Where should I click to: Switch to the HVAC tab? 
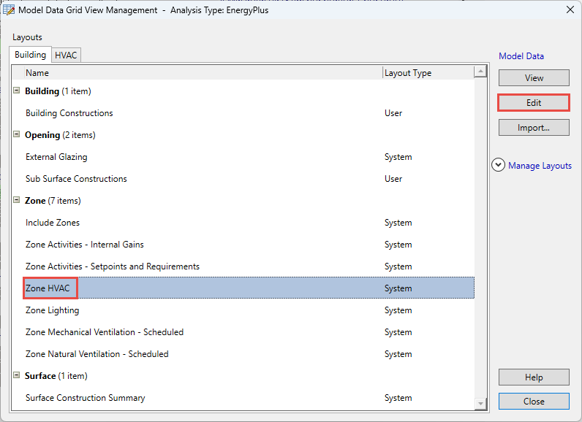(66, 55)
